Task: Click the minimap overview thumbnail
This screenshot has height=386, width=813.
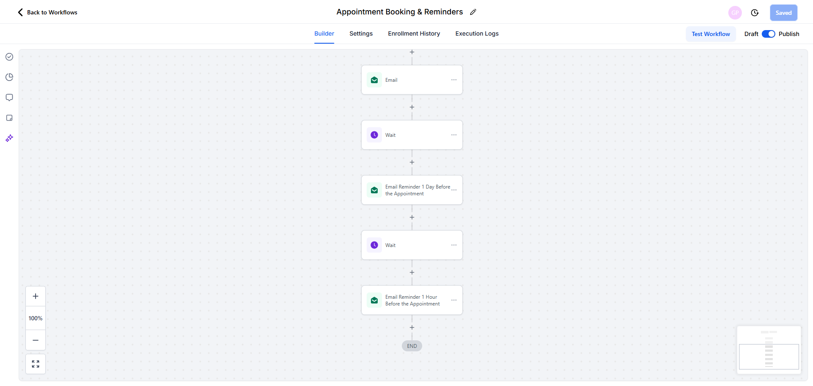Action: 769,350
